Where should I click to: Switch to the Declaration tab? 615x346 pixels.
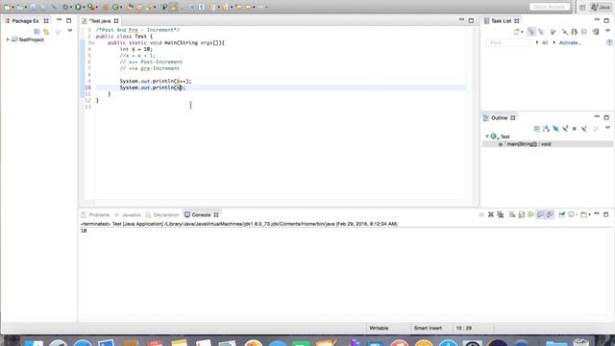point(162,214)
